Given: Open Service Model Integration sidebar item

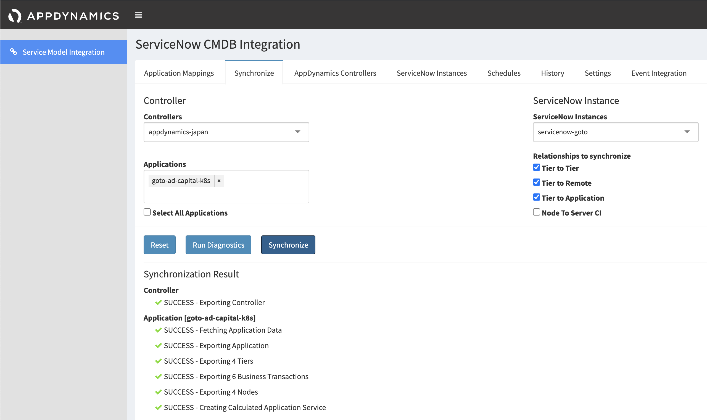Looking at the screenshot, I should coord(63,52).
